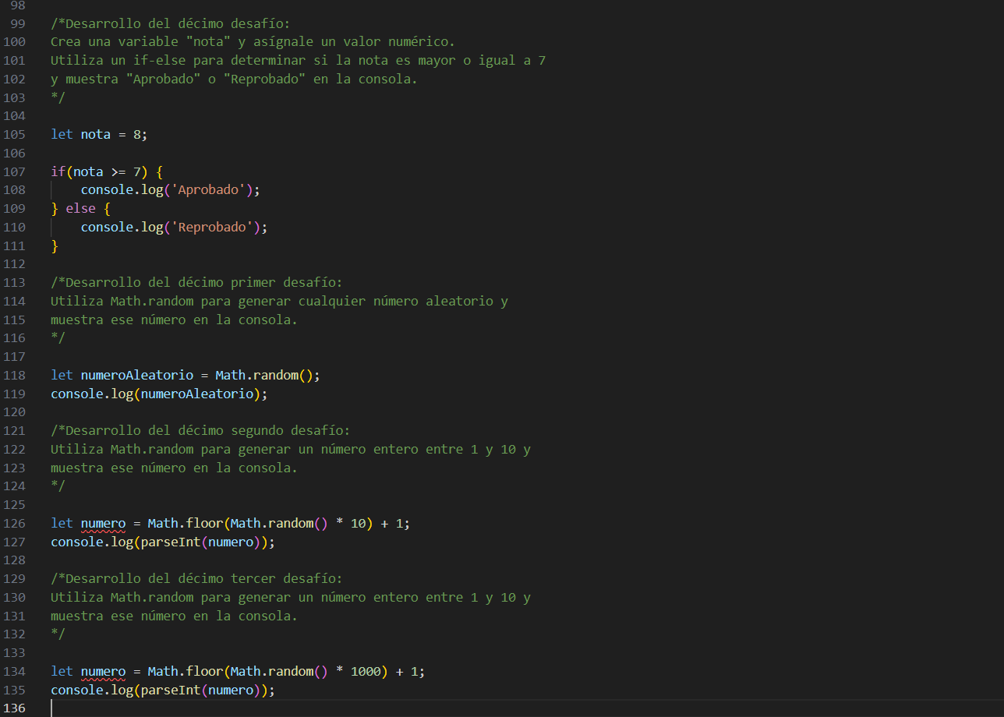
Task: Select line number 125 in the gutter
Action: [x=15, y=504]
